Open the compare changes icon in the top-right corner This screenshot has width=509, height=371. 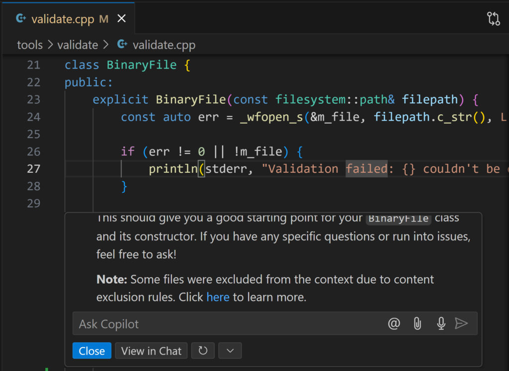pos(493,18)
